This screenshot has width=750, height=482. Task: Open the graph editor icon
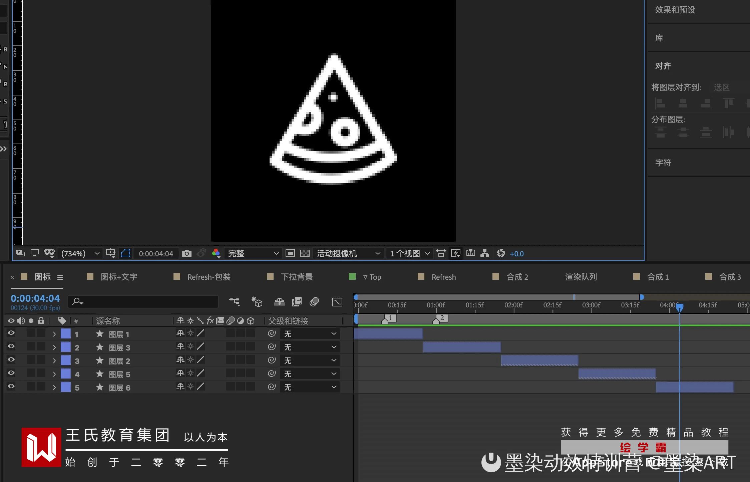point(337,302)
